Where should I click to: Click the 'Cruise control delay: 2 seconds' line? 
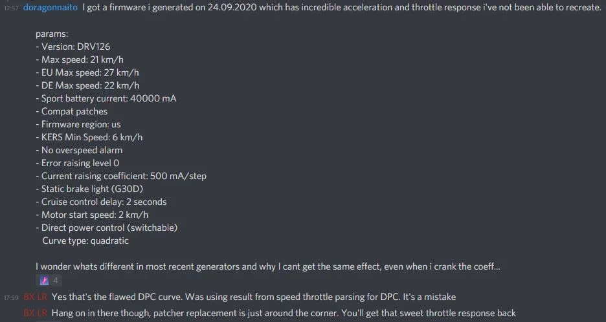[x=101, y=202]
